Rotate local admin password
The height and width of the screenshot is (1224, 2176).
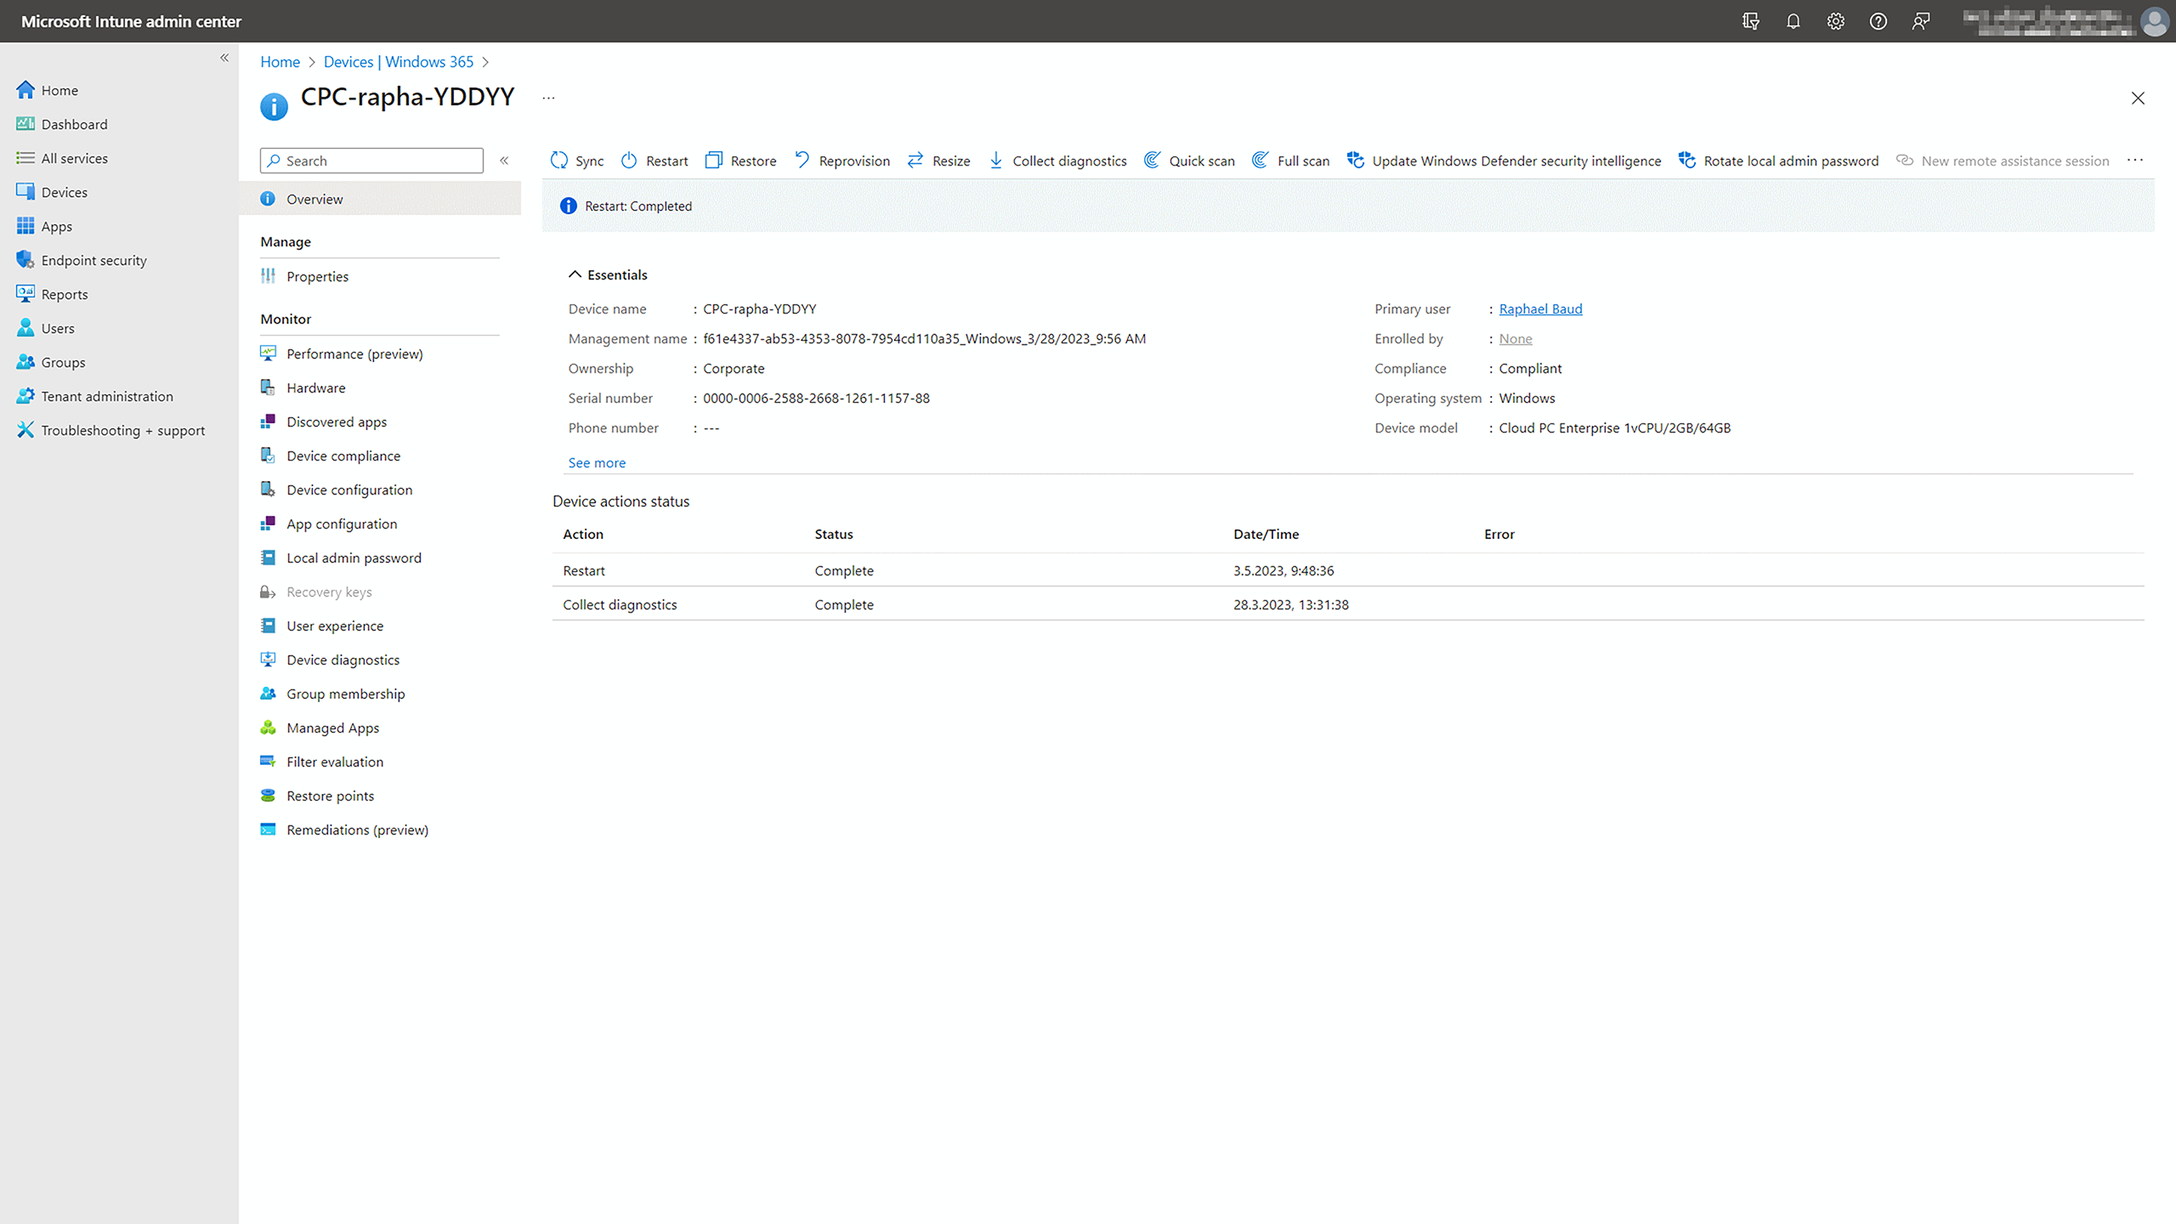(1778, 161)
